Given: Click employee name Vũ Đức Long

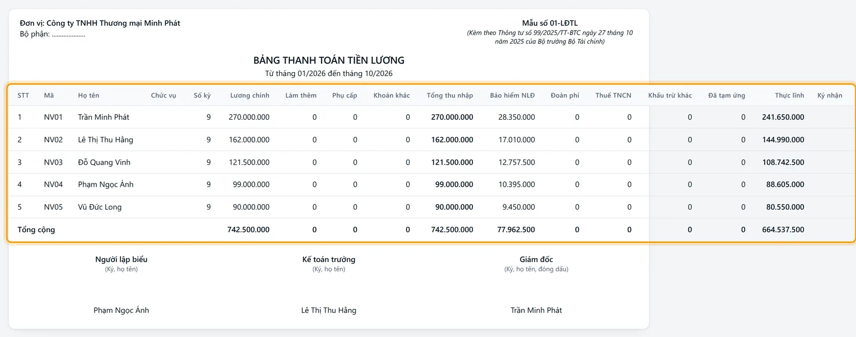Looking at the screenshot, I should pyautogui.click(x=100, y=207).
